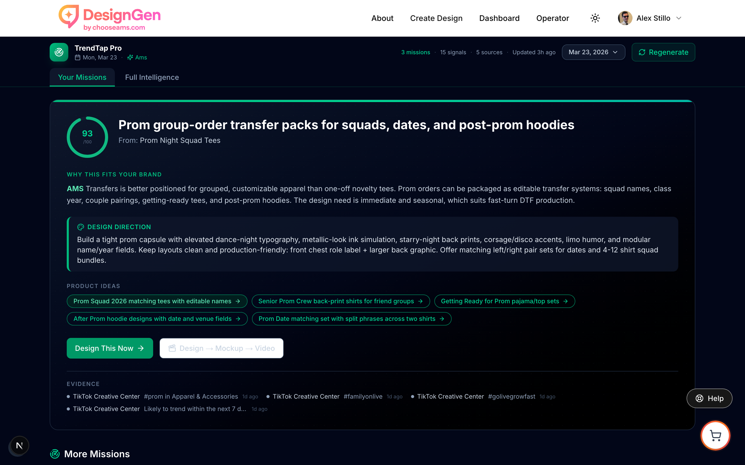Select the Your Missions tab

click(x=82, y=77)
